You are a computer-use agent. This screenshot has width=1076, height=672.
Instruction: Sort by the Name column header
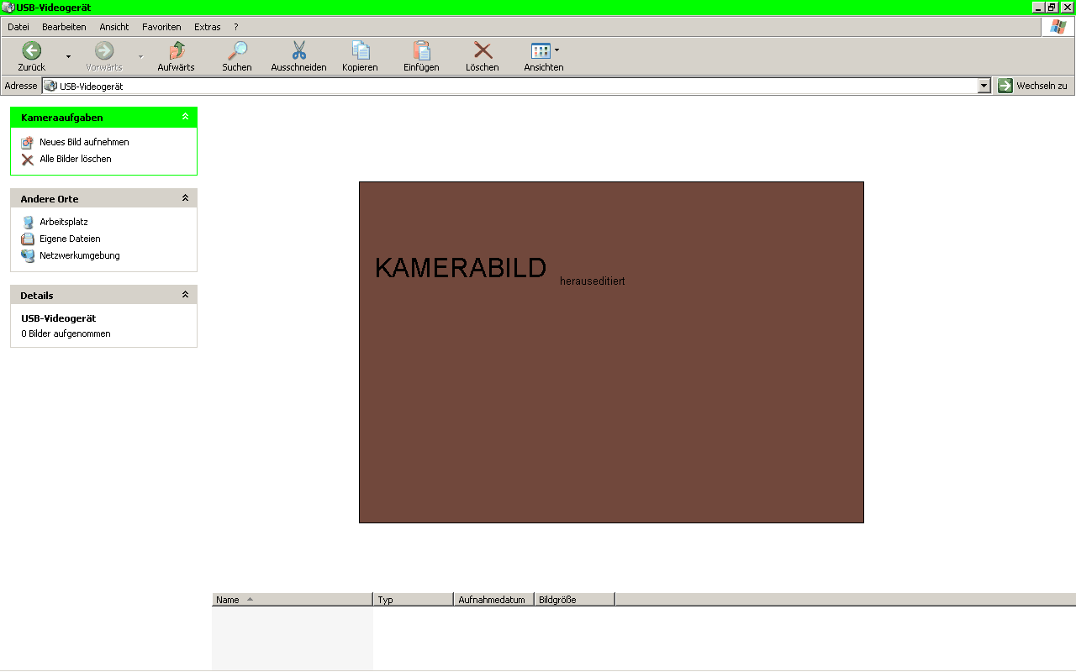click(293, 600)
